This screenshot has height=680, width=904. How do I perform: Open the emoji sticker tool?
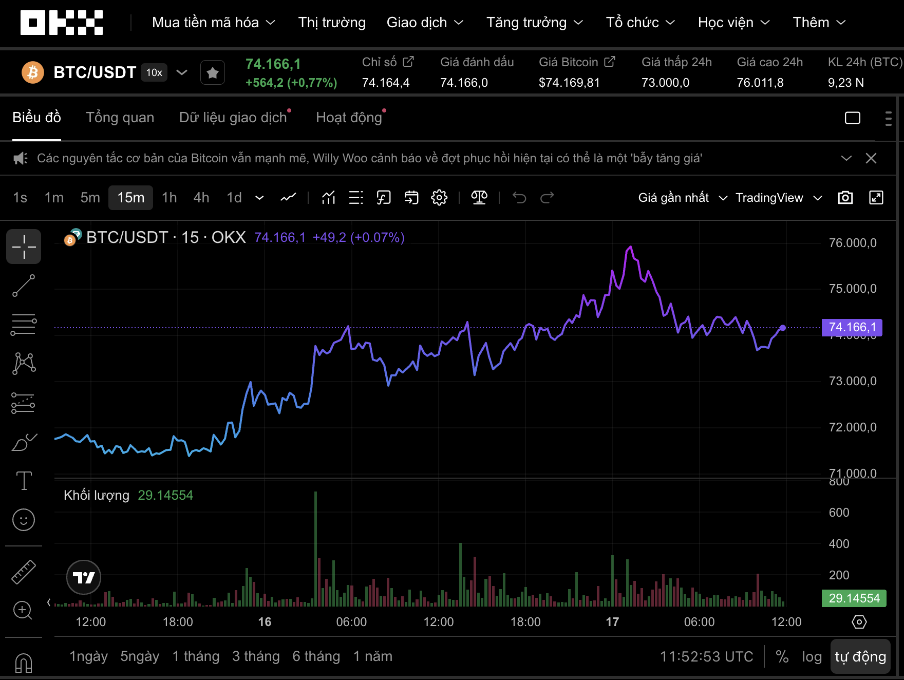(x=24, y=520)
